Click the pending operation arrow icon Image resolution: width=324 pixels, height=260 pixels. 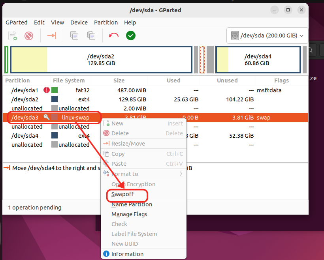7,168
